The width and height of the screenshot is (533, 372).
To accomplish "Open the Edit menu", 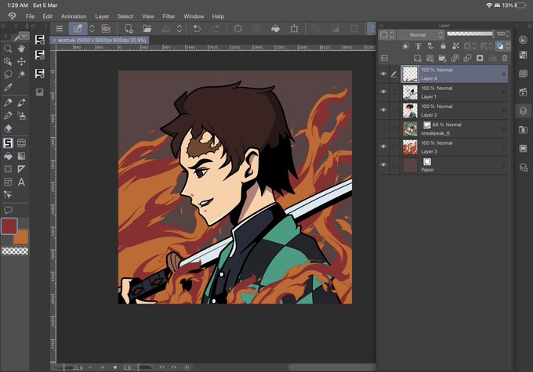I will point(47,16).
